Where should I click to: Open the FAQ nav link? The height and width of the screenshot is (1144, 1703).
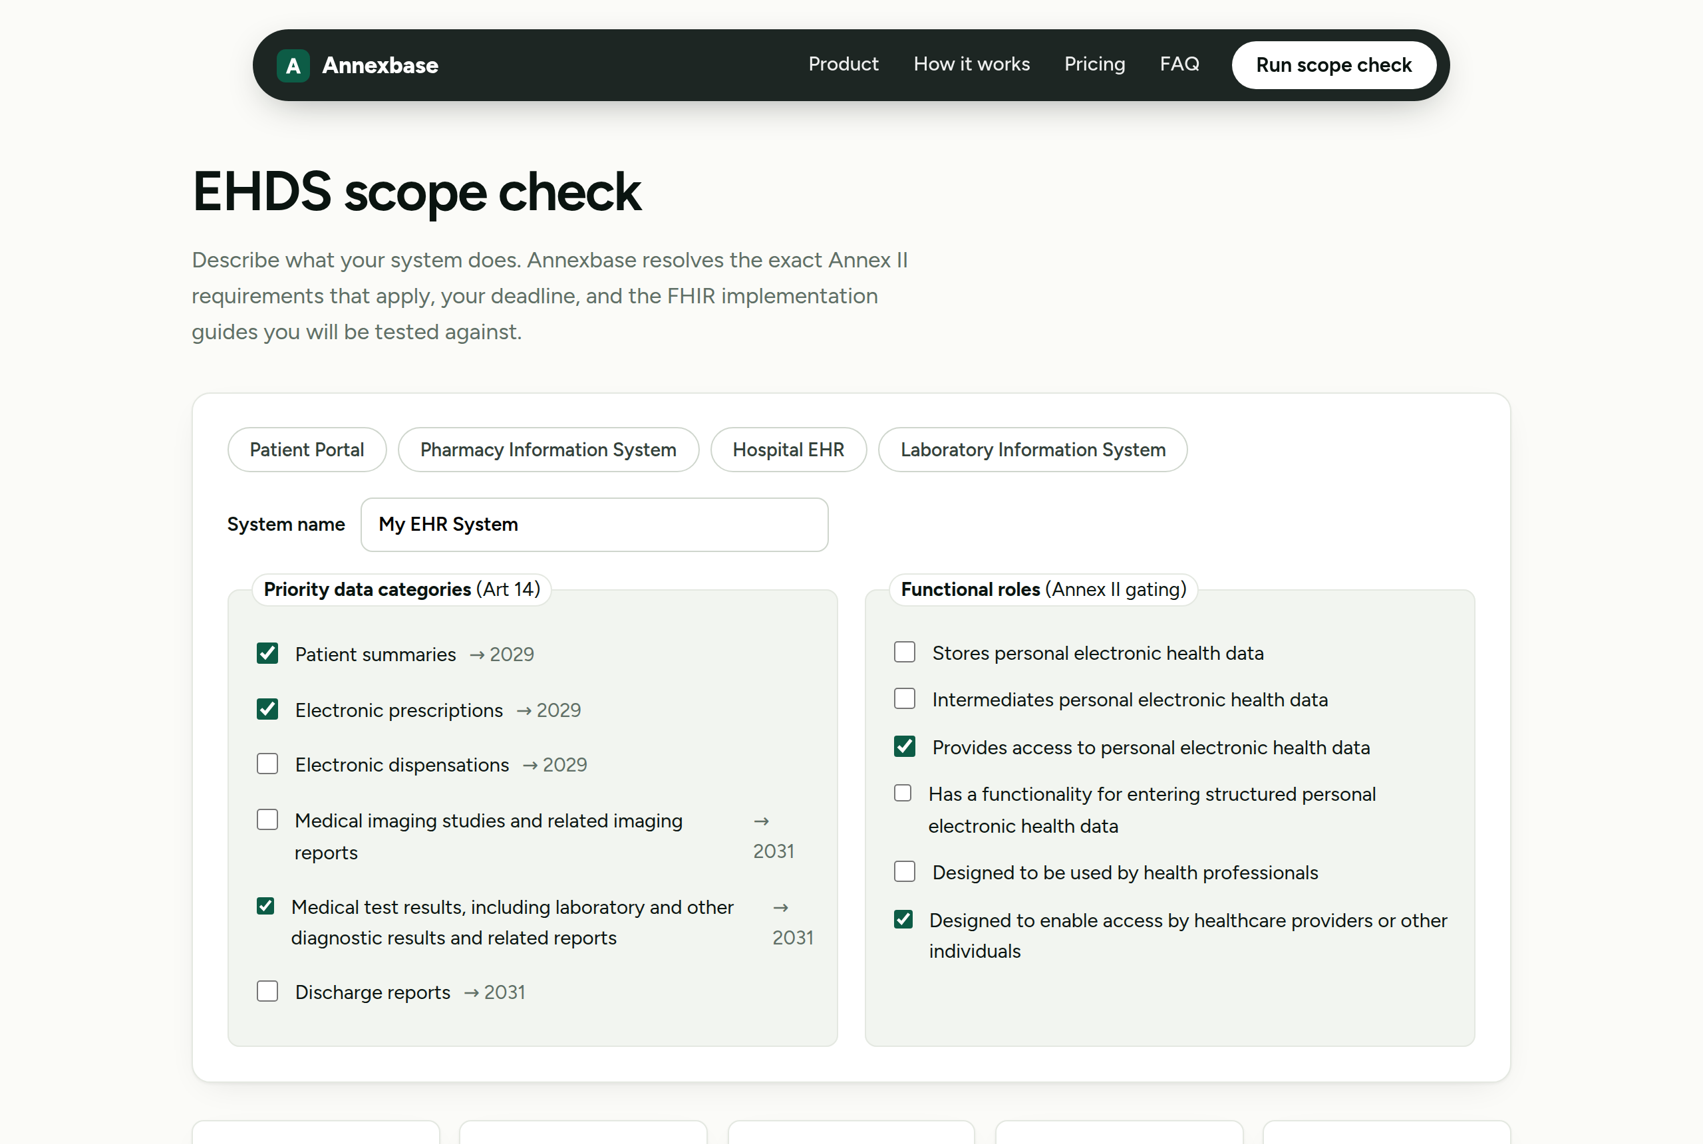1180,65
